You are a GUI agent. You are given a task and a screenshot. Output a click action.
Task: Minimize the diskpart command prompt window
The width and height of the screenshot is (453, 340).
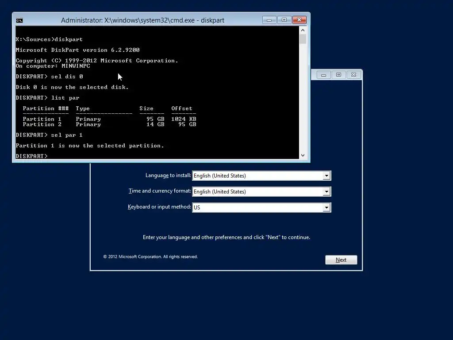pos(269,20)
